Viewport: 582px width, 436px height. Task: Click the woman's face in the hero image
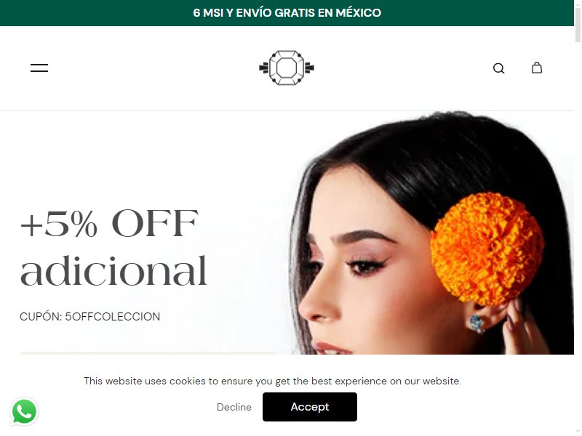pyautogui.click(x=356, y=267)
